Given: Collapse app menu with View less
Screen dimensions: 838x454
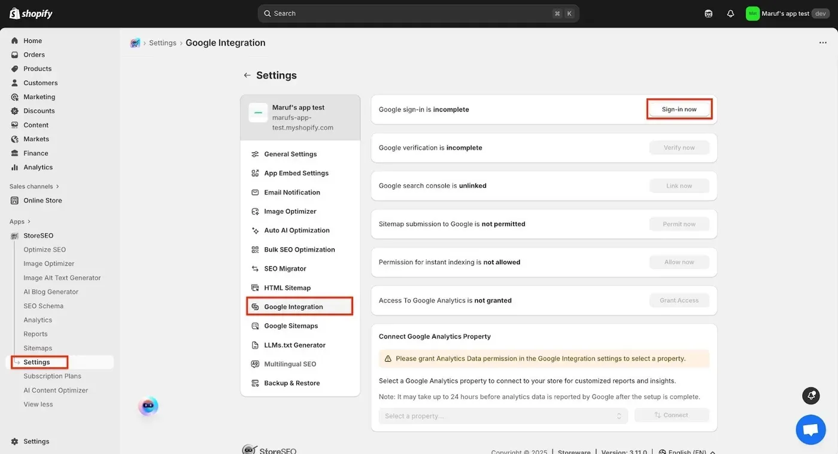Looking at the screenshot, I should pos(38,404).
